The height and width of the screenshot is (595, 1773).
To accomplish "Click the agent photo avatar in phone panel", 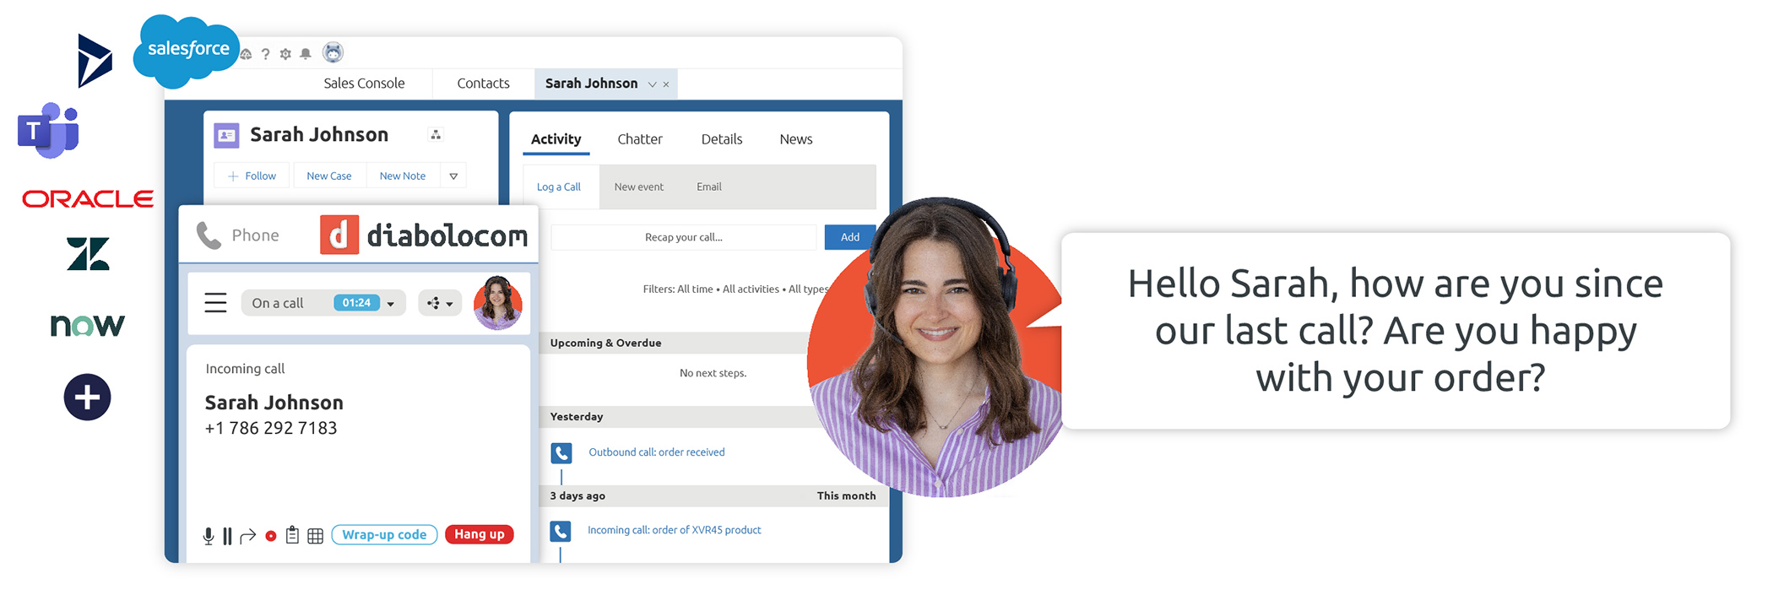I will (x=498, y=302).
